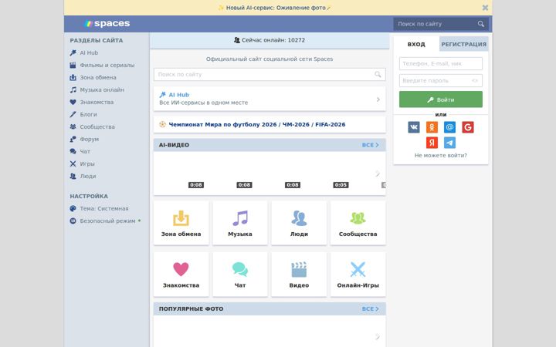Open the AI photo animation announcement link
The width and height of the screenshot is (556, 347).
click(x=276, y=8)
